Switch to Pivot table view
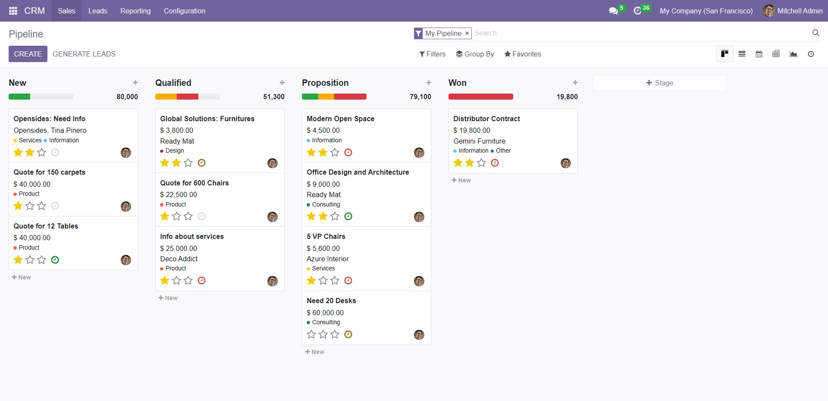The image size is (828, 401). coord(776,54)
